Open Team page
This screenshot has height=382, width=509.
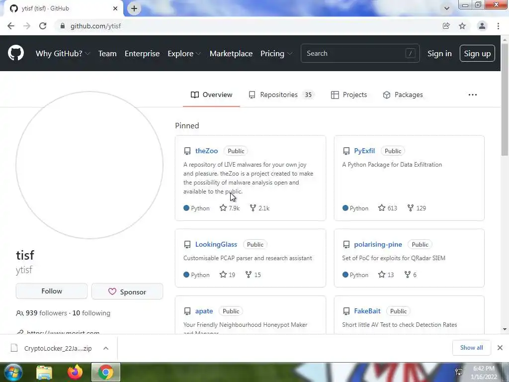click(107, 54)
